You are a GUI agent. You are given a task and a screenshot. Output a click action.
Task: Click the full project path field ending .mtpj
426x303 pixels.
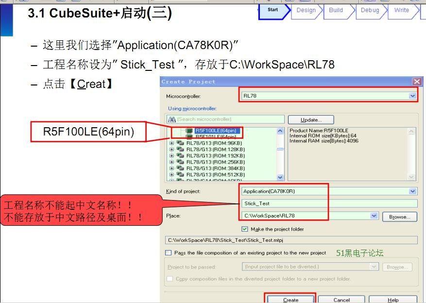pos(291,240)
